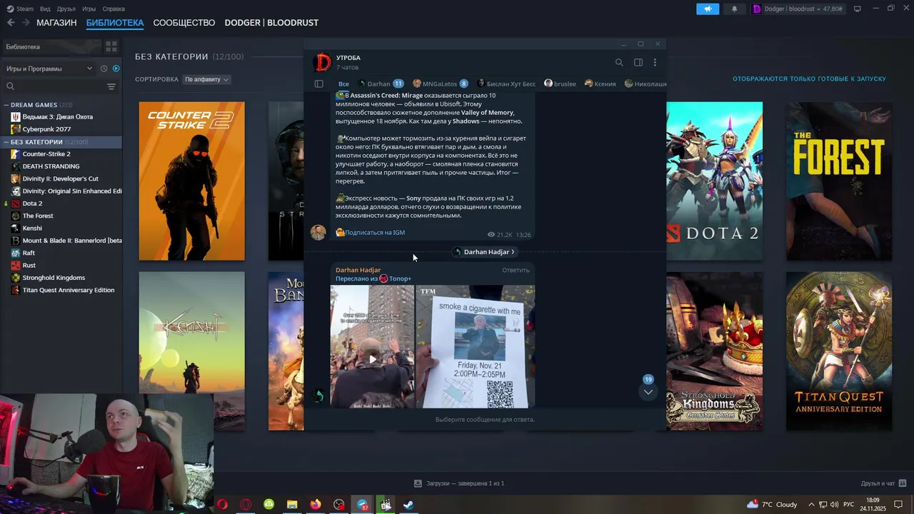Viewport: 914px width, 514px height.
Task: Play the forwarded video in Telegram
Action: pyautogui.click(x=372, y=360)
